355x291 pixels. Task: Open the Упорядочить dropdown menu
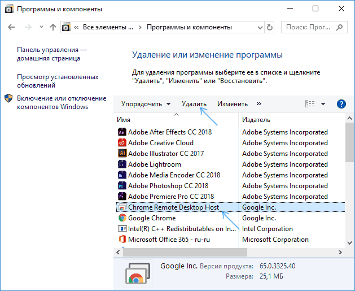click(x=146, y=104)
